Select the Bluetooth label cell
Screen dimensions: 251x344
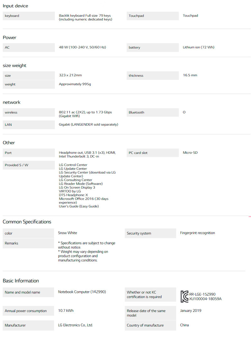[152, 112]
